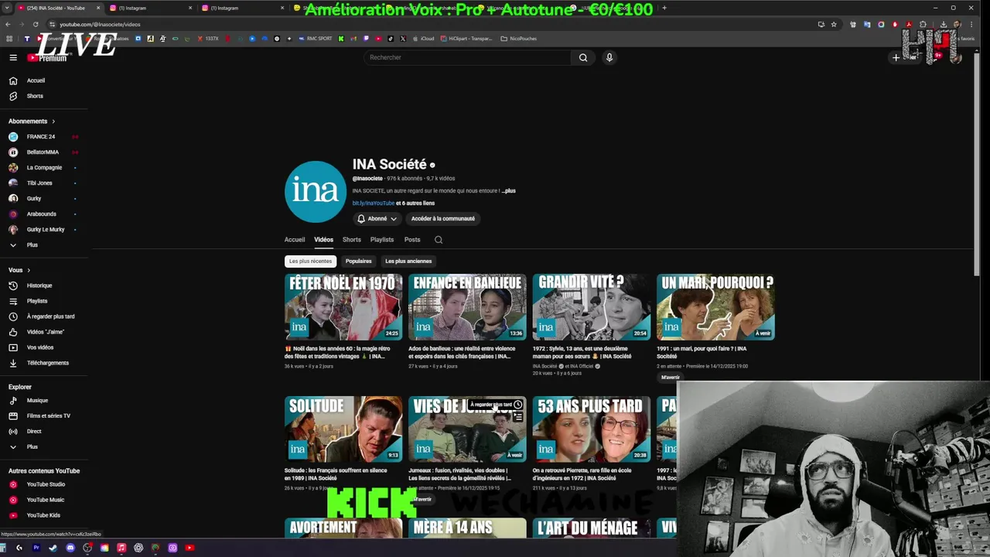Open Grandir vite video thumbnail
This screenshot has width=990, height=557.
592,307
